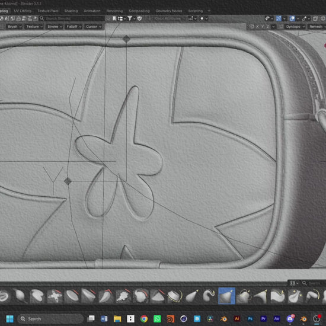326x326 pixels.
Task: Open Photoshop from the Windows taskbar
Action: pos(250,318)
